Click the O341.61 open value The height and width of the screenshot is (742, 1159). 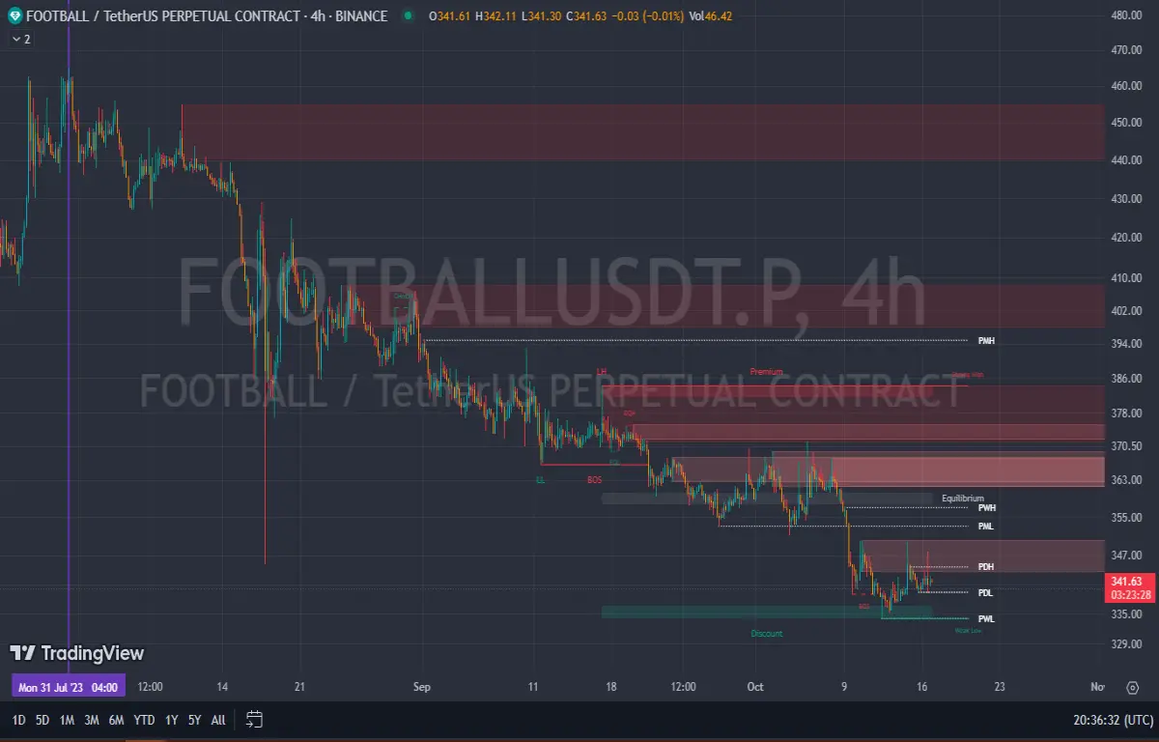point(448,16)
